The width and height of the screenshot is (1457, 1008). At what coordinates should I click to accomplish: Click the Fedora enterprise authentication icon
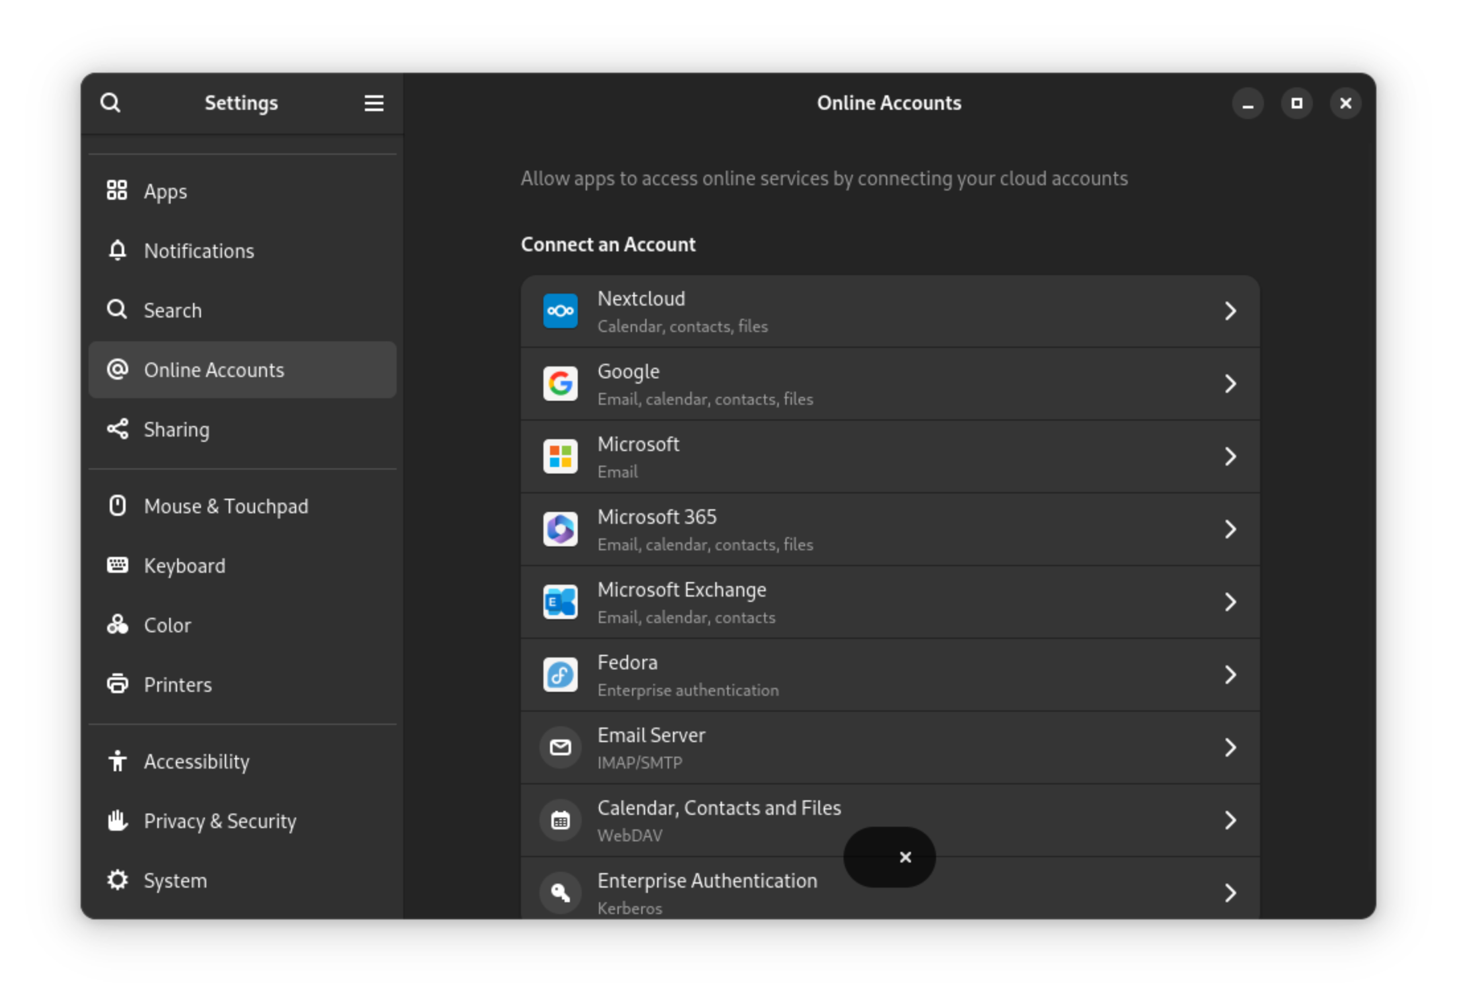pos(560,674)
